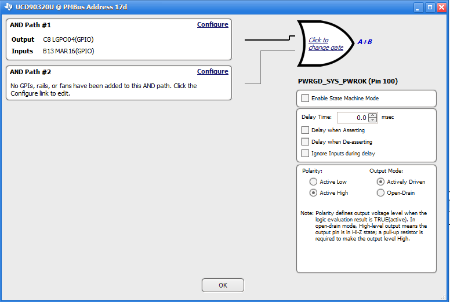450x302 pixels.
Task: Click the 'A+B' gate expression label
Action: click(x=365, y=42)
